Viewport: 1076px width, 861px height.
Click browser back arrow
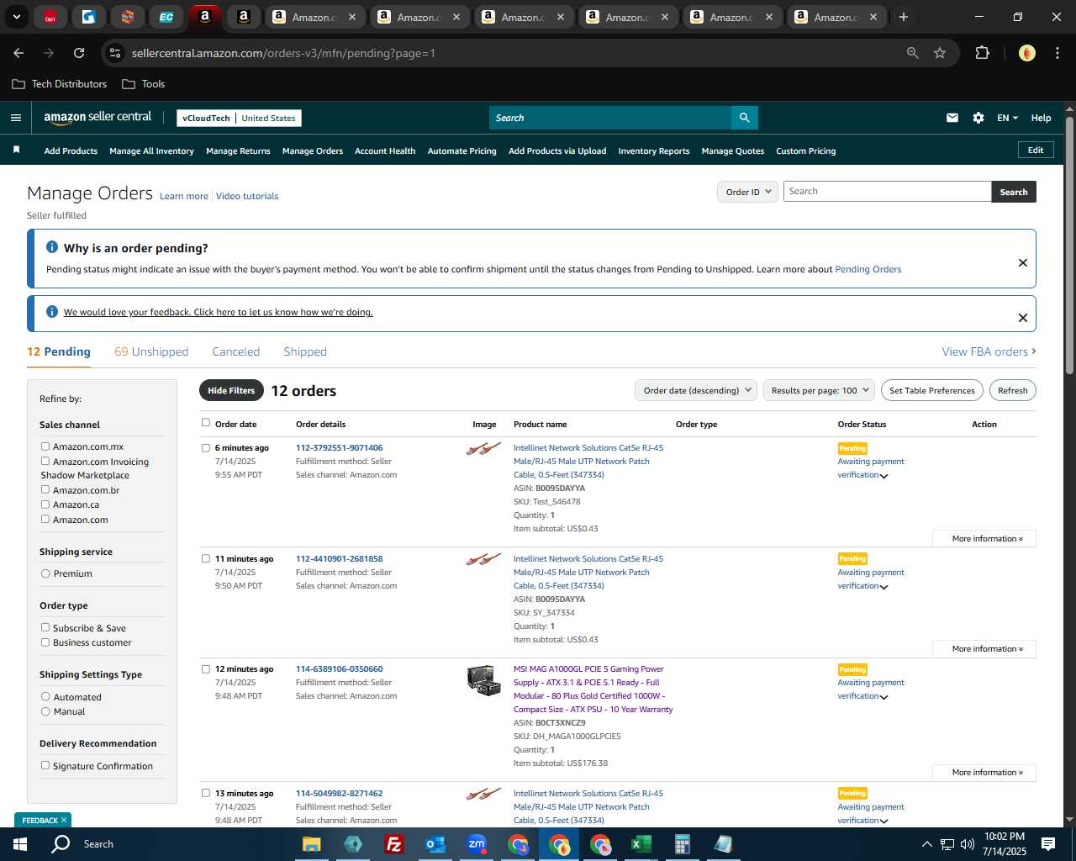click(x=18, y=53)
